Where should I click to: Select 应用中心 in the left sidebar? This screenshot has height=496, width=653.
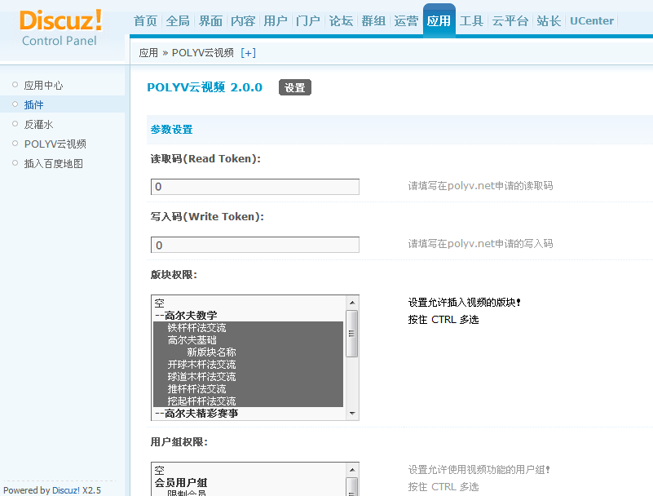[x=43, y=86]
